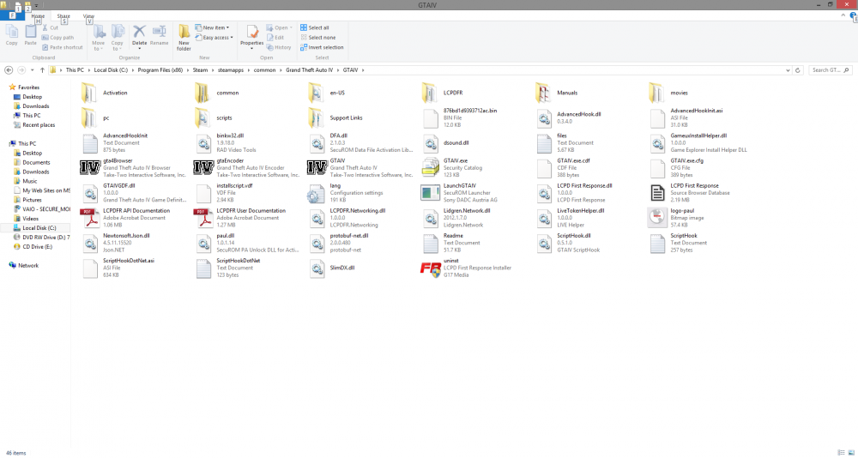Select the GTAIV application file icon
Viewport: 858px width, 458px height.
[317, 168]
